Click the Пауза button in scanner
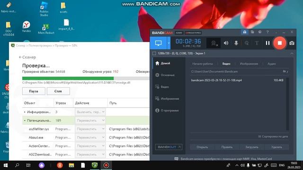 click(34, 91)
